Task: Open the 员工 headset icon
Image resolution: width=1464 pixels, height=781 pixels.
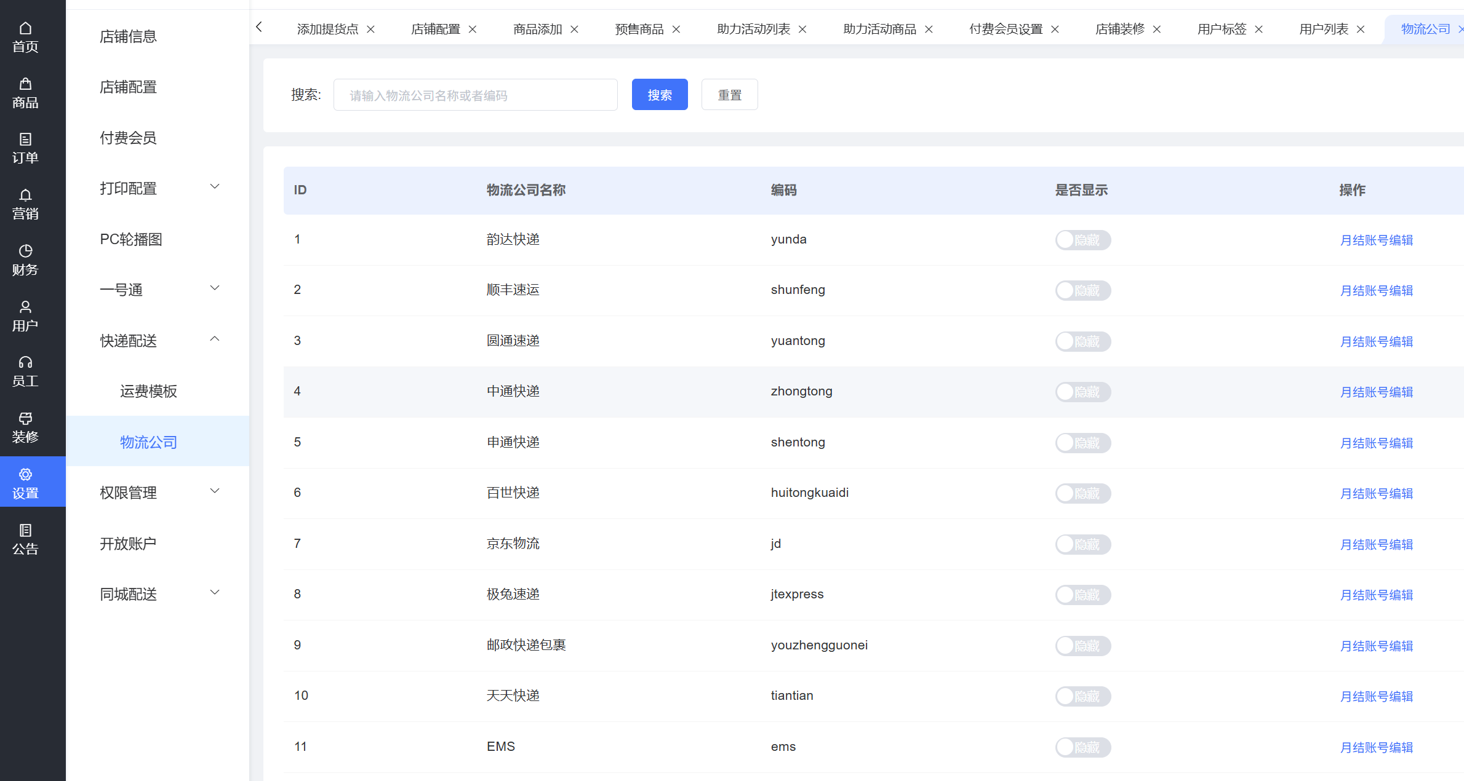Action: (25, 371)
